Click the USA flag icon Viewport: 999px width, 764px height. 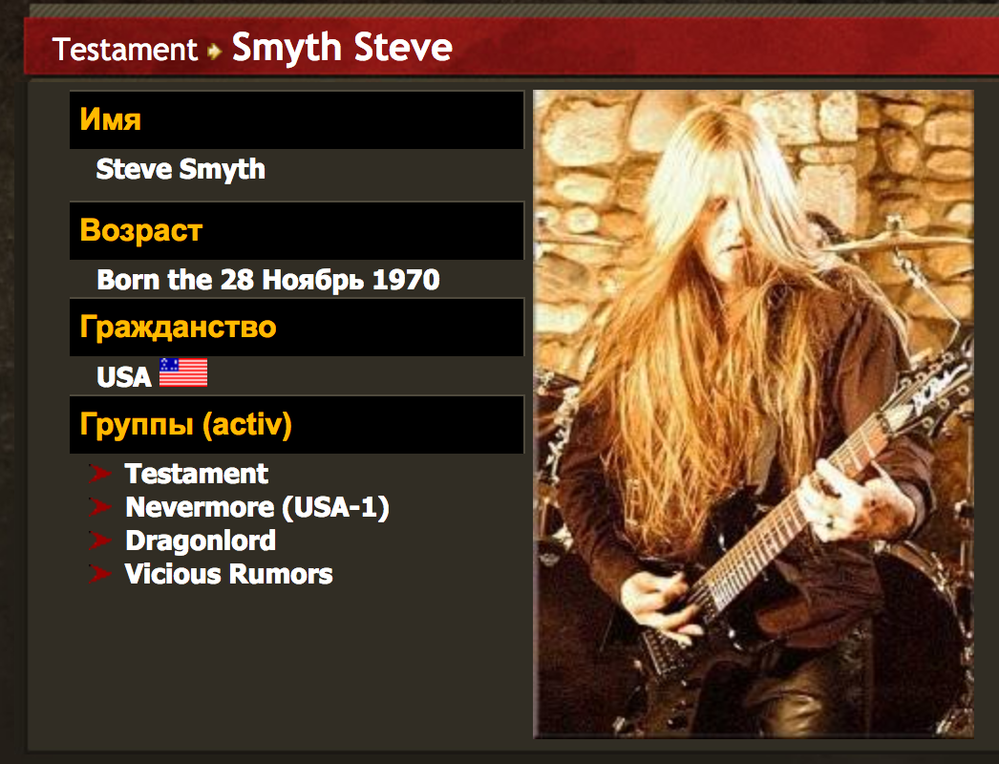pyautogui.click(x=183, y=372)
